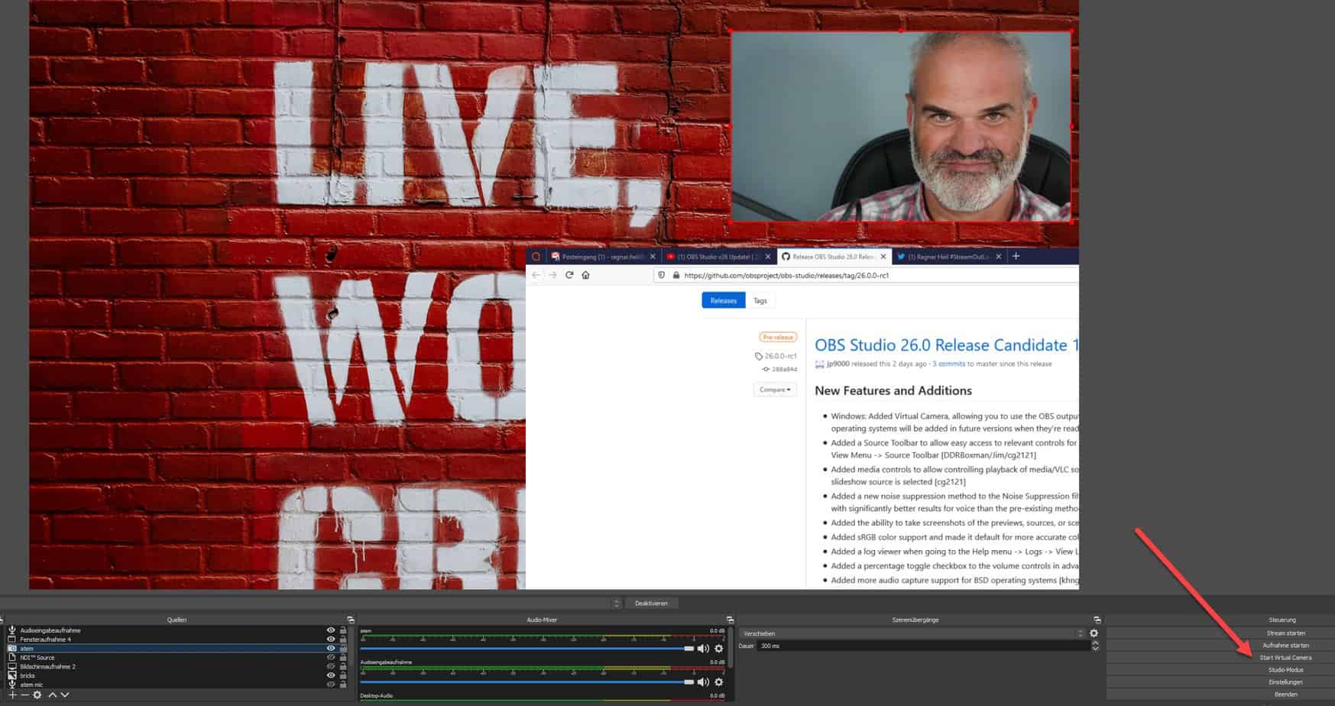Click forward arrow in captured browser
The height and width of the screenshot is (706, 1335).
(x=552, y=275)
